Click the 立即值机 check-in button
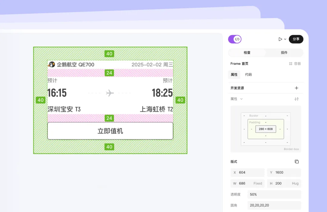The image size is (327, 212). 110,131
